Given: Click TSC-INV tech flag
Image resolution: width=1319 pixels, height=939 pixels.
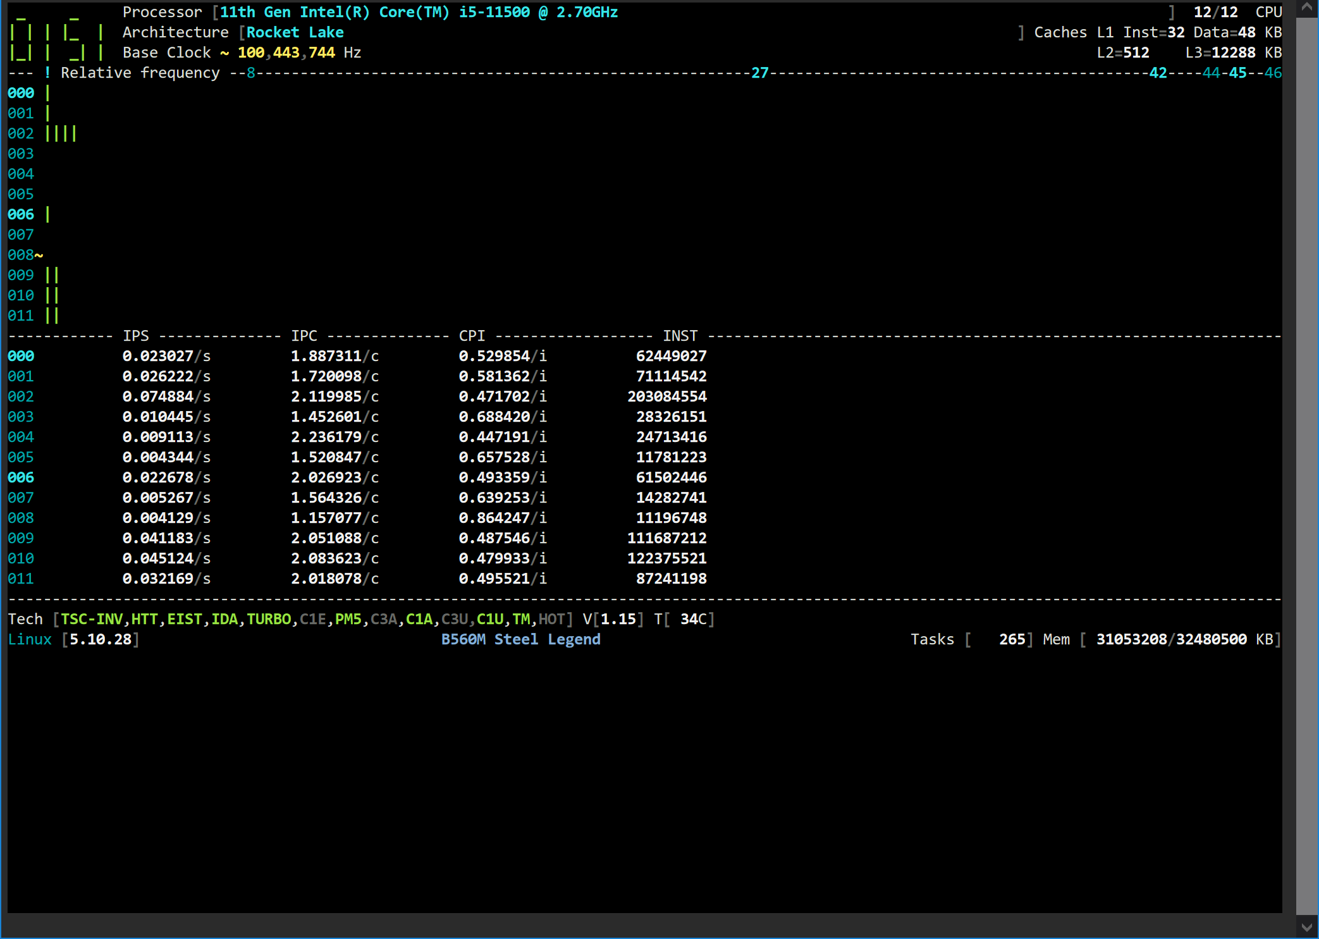Looking at the screenshot, I should coord(92,619).
